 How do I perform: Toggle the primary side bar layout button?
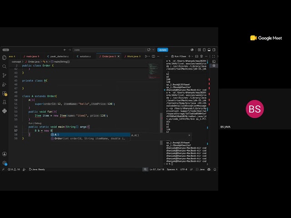coord(204,50)
